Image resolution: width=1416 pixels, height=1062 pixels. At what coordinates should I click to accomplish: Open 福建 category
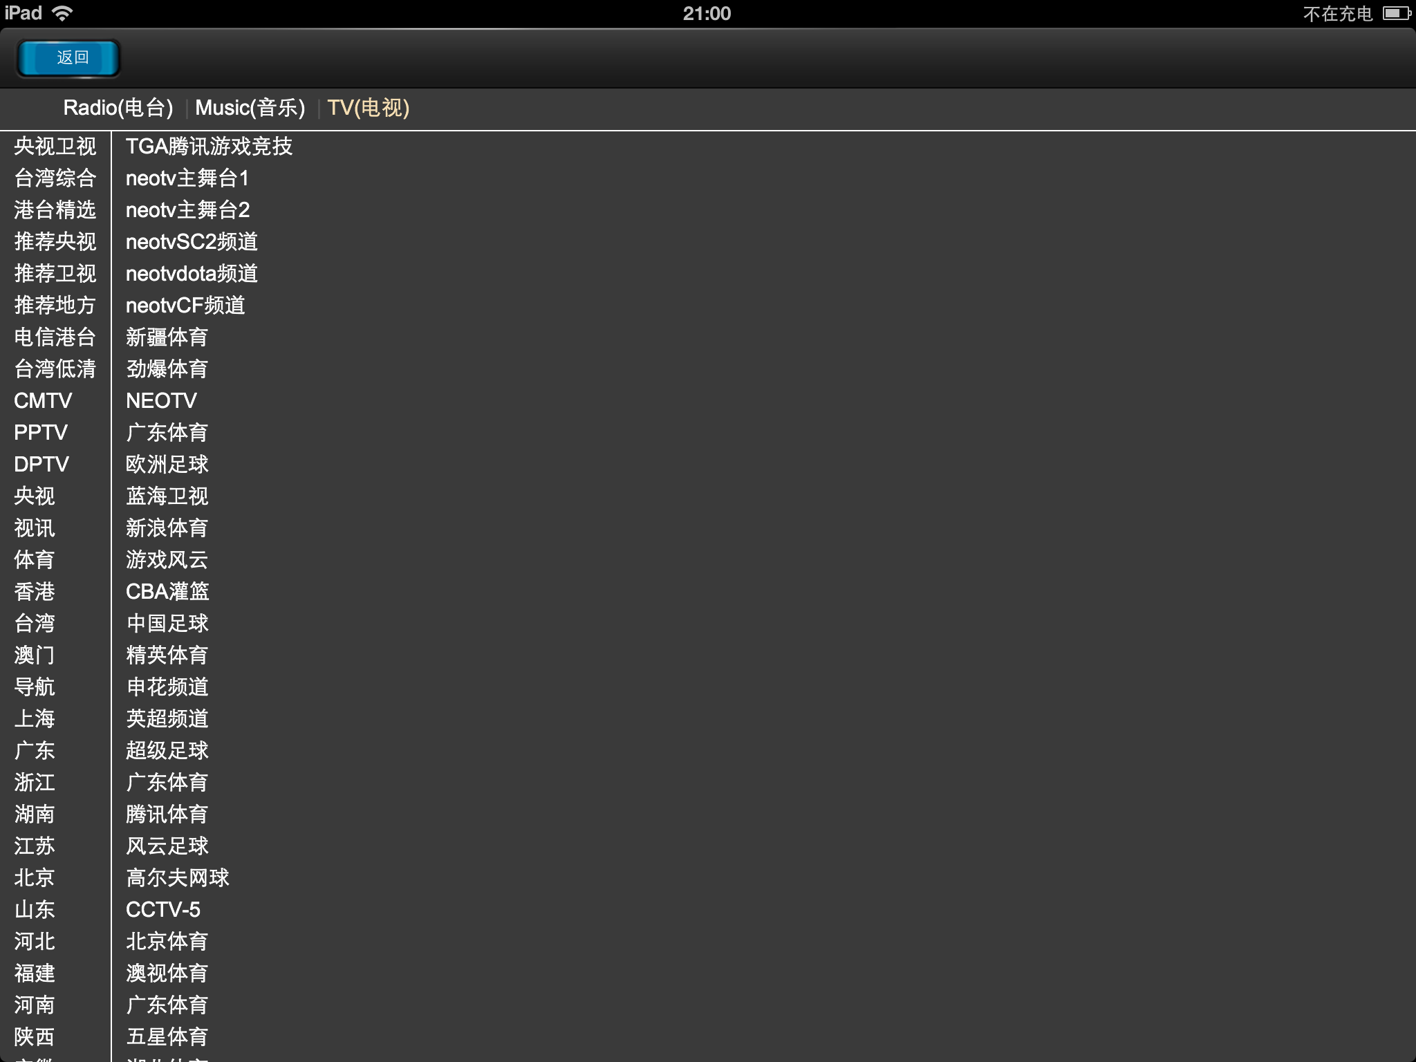pyautogui.click(x=35, y=973)
